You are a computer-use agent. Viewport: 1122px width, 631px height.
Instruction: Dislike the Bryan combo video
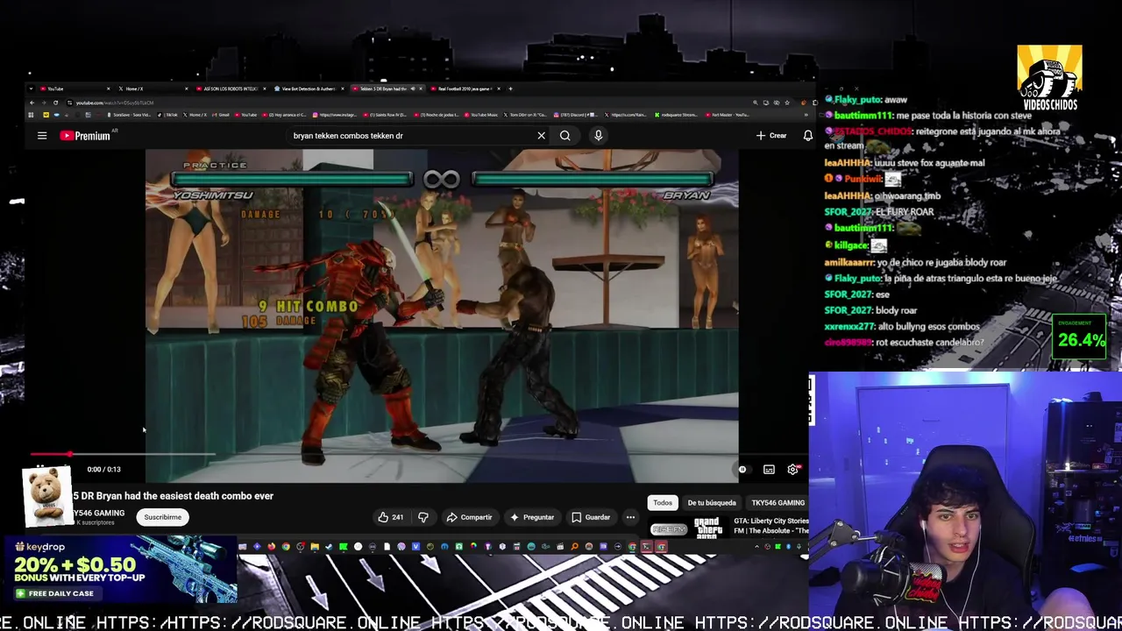pos(423,517)
